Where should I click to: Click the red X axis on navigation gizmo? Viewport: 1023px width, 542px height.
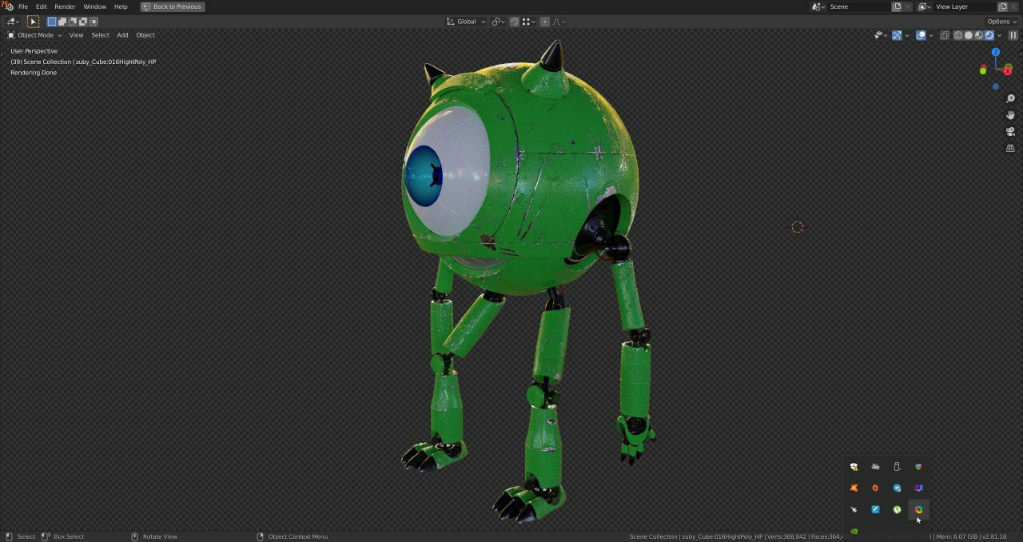(1008, 71)
